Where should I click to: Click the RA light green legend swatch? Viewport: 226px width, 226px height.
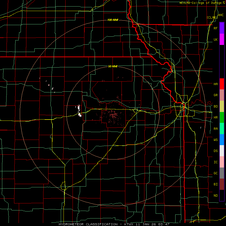coord(222,129)
